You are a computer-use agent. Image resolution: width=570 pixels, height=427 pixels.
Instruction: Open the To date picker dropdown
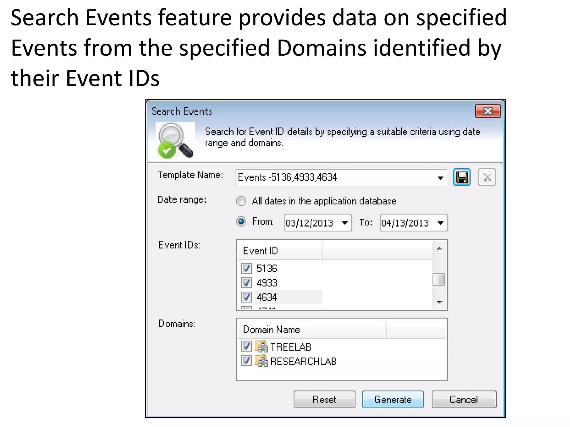pyautogui.click(x=440, y=223)
